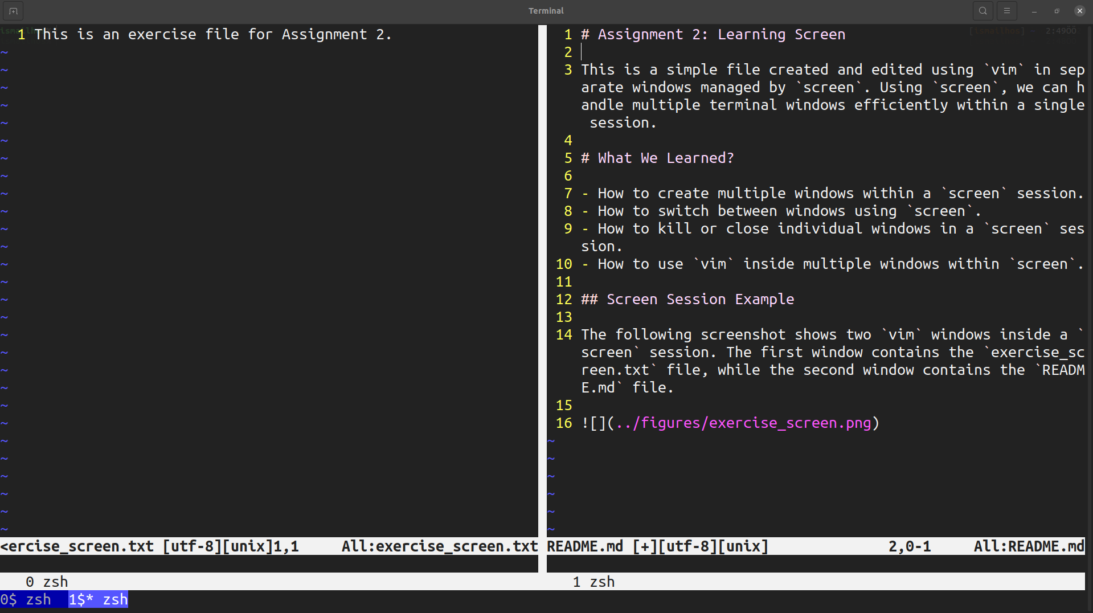Click the figures/exercise_screen.png image link
1093x613 pixels.
coord(743,423)
